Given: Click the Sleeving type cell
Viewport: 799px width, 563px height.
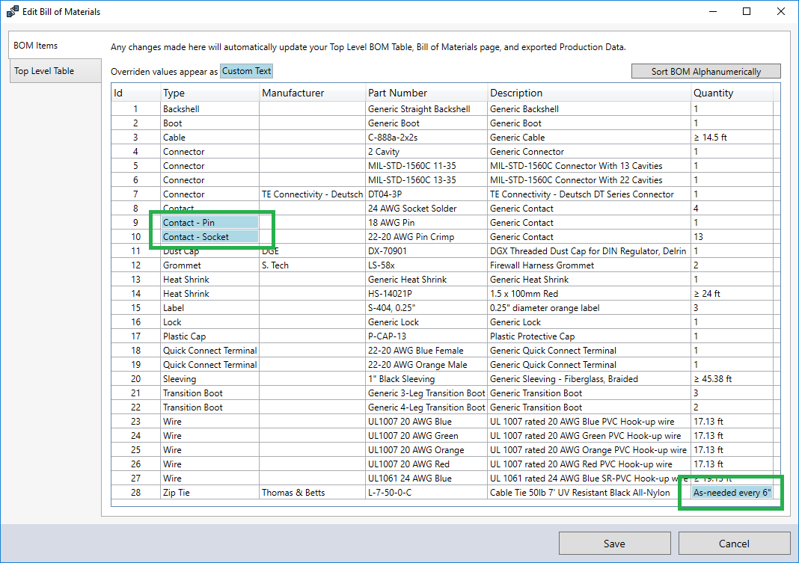Looking at the screenshot, I should click(210, 379).
